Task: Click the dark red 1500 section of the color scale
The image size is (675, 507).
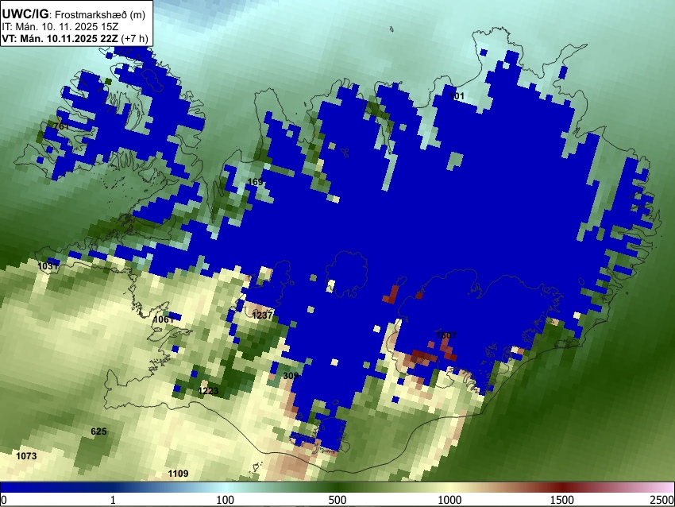Action: (x=562, y=487)
